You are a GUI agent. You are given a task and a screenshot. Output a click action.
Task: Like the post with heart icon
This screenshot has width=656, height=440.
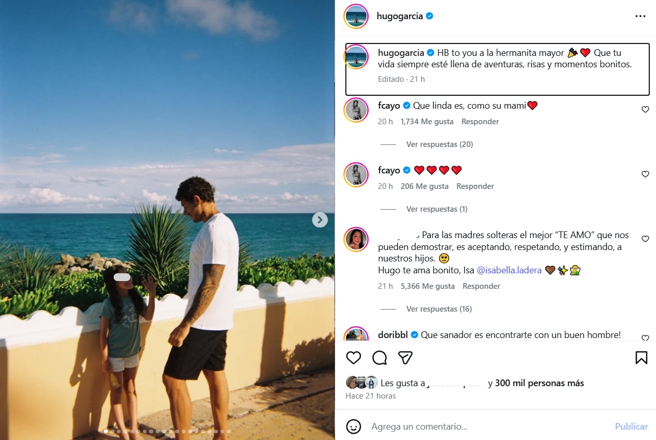click(x=354, y=358)
